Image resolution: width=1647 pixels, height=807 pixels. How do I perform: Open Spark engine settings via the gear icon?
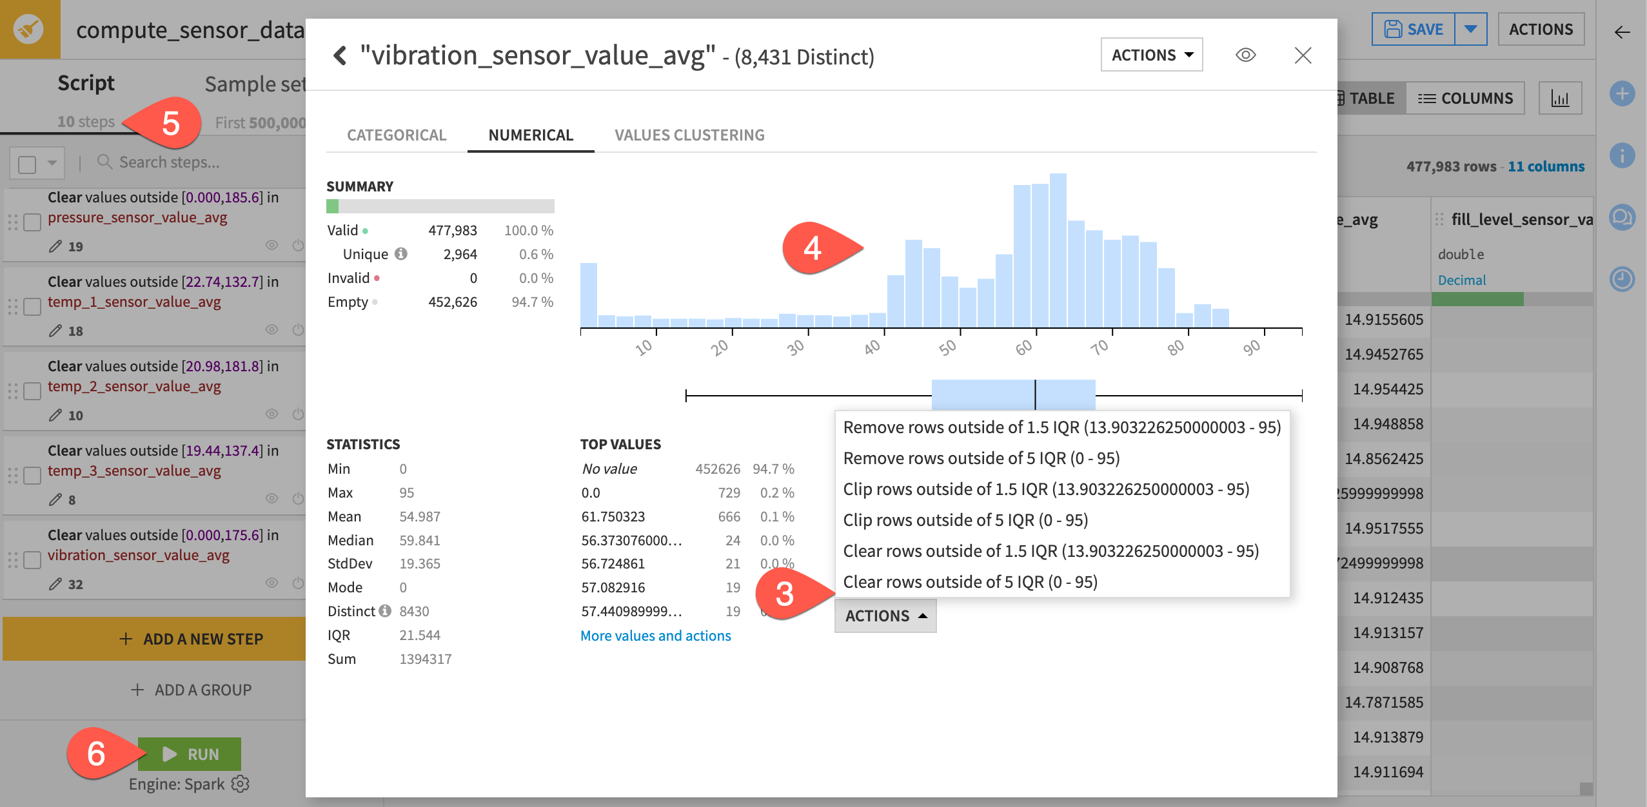tap(241, 784)
